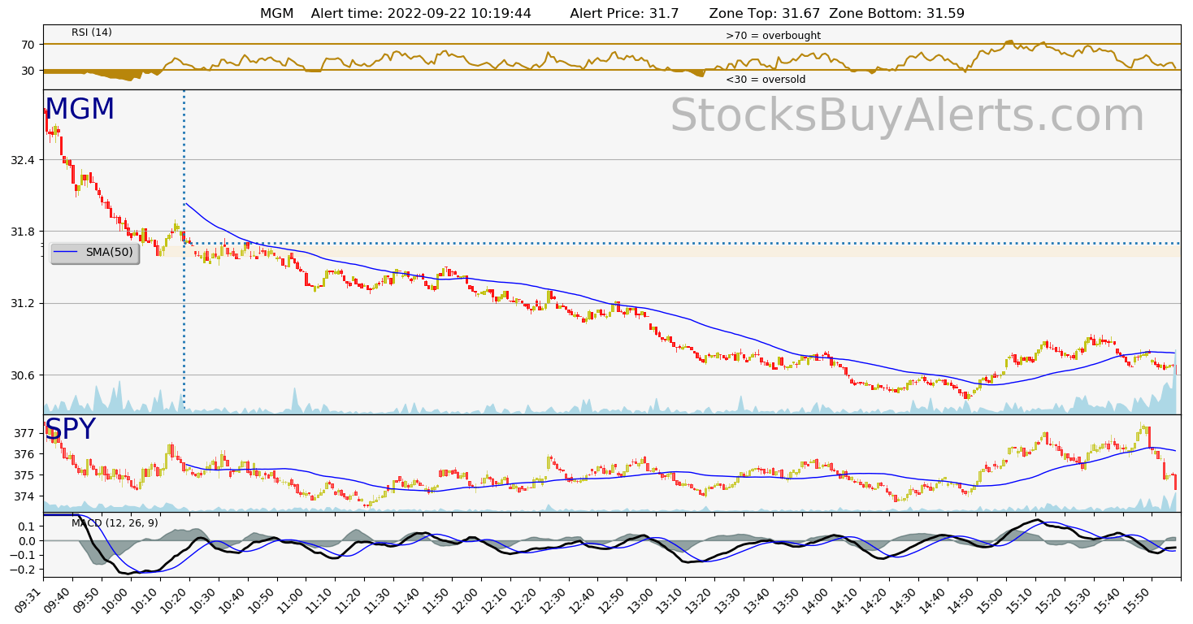1193x624 pixels.
Task: Click the 30.6 price axis label
Action: point(23,375)
